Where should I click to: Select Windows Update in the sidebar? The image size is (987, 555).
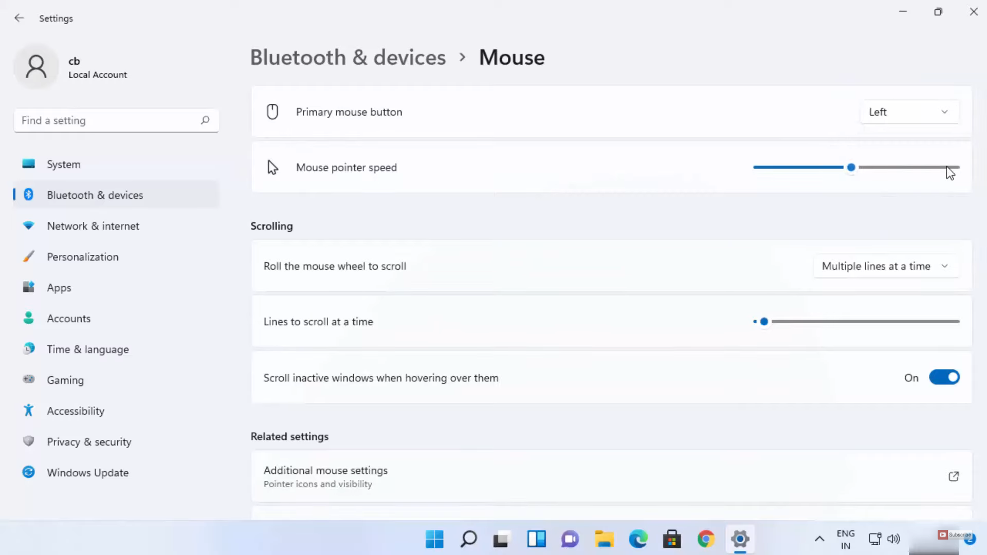87,473
